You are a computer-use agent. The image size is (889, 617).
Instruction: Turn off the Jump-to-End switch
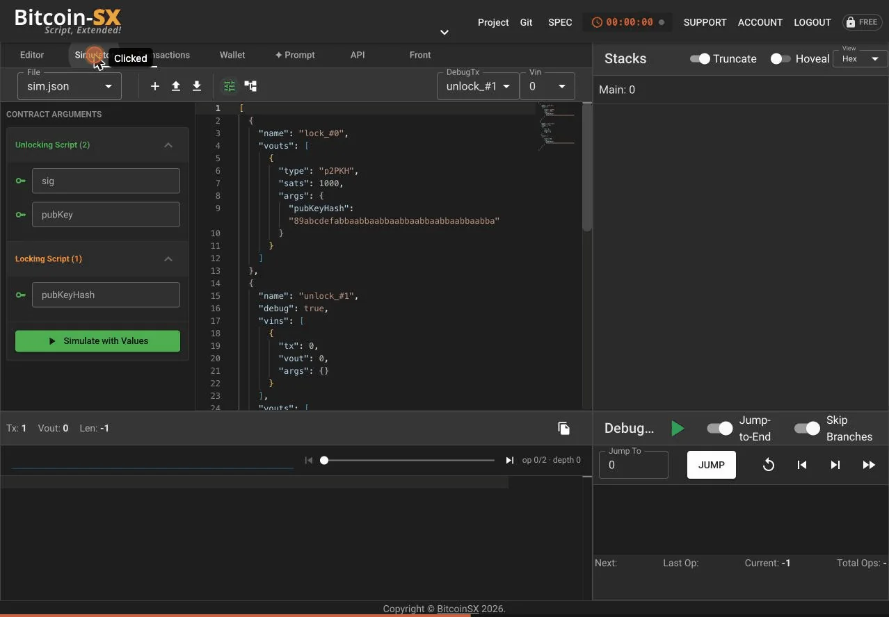click(720, 429)
